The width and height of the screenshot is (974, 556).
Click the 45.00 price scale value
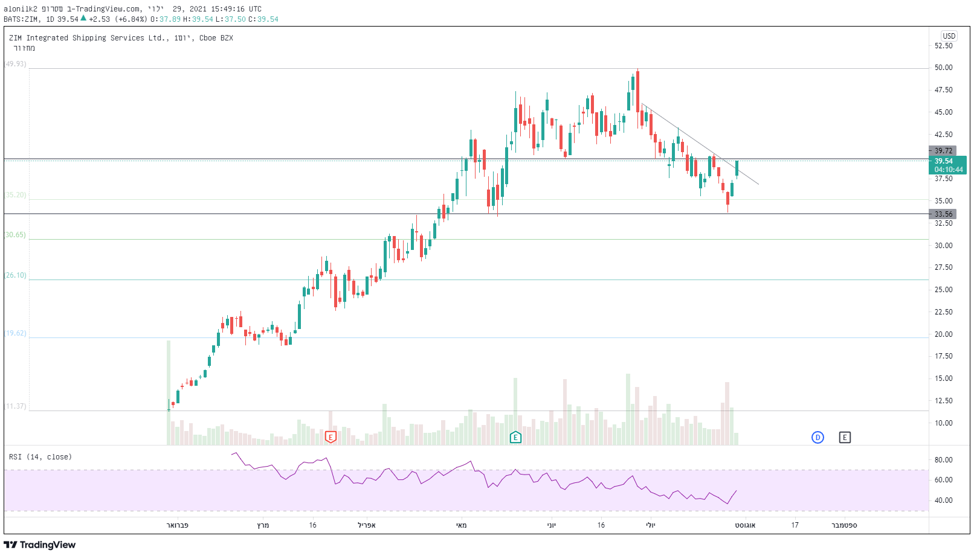944,112
